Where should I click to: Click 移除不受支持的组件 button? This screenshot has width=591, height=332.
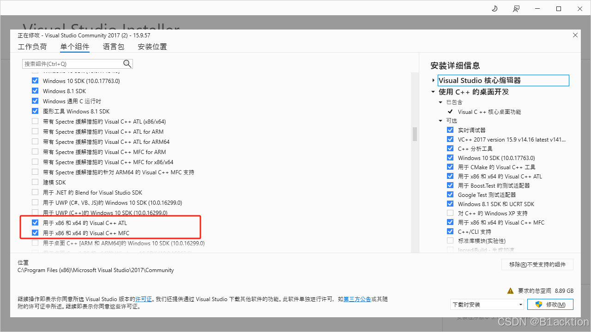pos(537,264)
